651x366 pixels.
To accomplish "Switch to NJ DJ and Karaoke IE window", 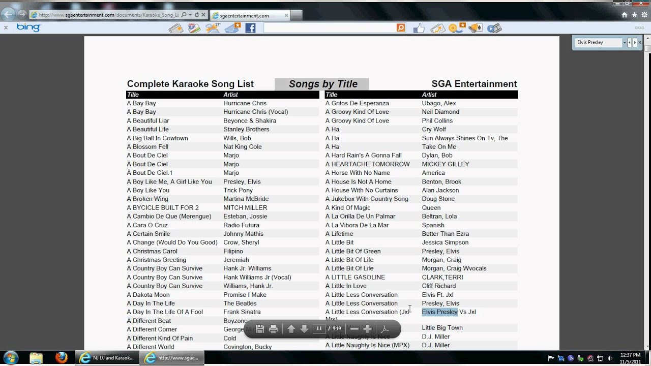I will coord(107,358).
